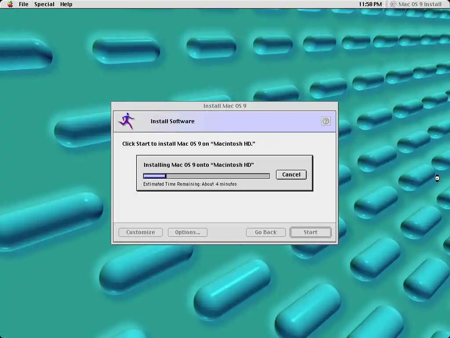The image size is (450, 338).
Task: Open the Help menu
Action: click(x=66, y=4)
